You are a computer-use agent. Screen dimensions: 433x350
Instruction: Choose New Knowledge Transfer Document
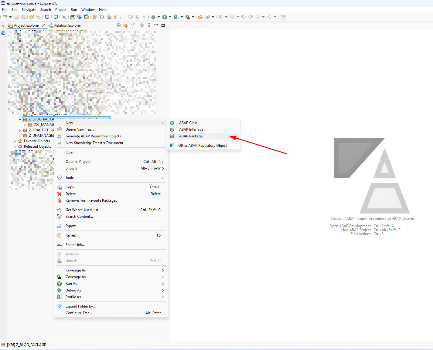tap(111, 143)
